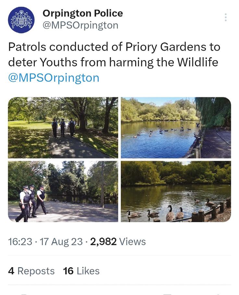Open the Orpington Police crest avatar
239x295 pixels.
pos(21,20)
